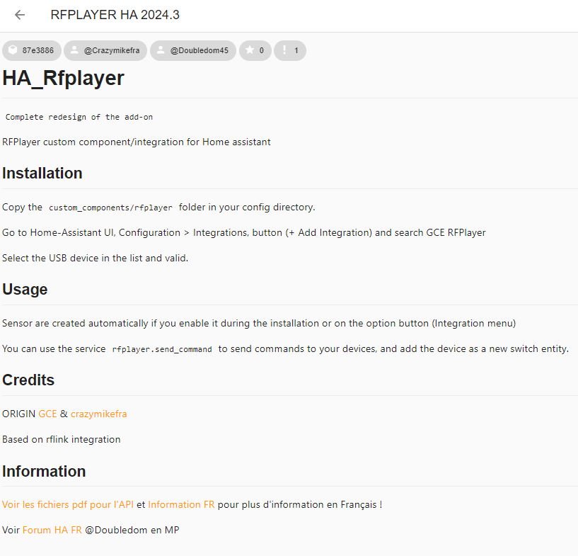Click the person icon beside @Doubledom45
This screenshot has height=556, width=578.
tap(161, 50)
